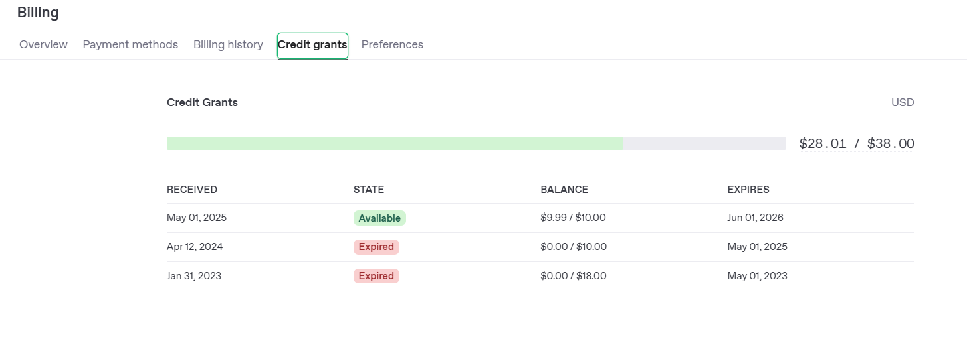This screenshot has width=967, height=349.
Task: Click the $0.00 / $18.00 balance cell
Action: coord(573,276)
